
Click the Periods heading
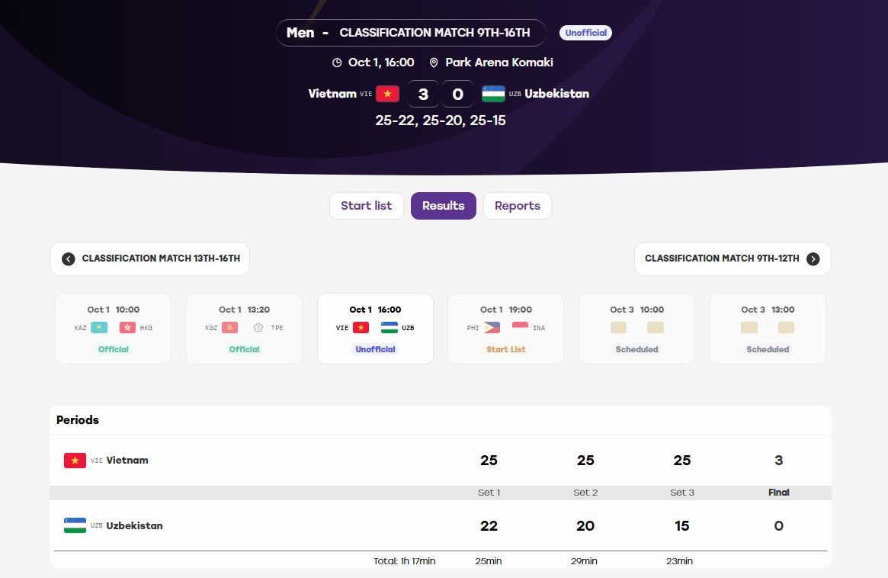pos(78,420)
